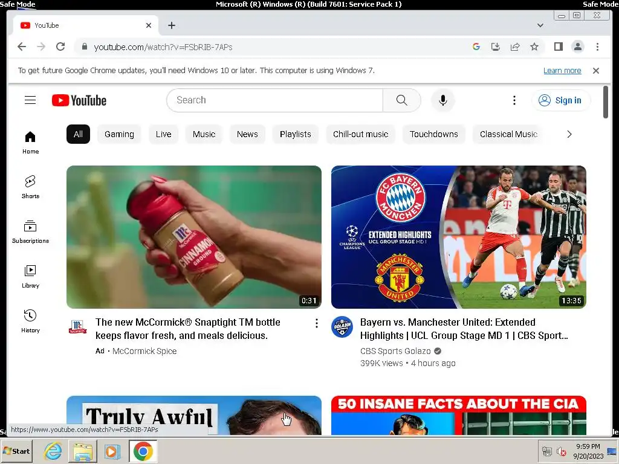Select the Touchdowns chip
This screenshot has width=619, height=464.
(x=434, y=134)
